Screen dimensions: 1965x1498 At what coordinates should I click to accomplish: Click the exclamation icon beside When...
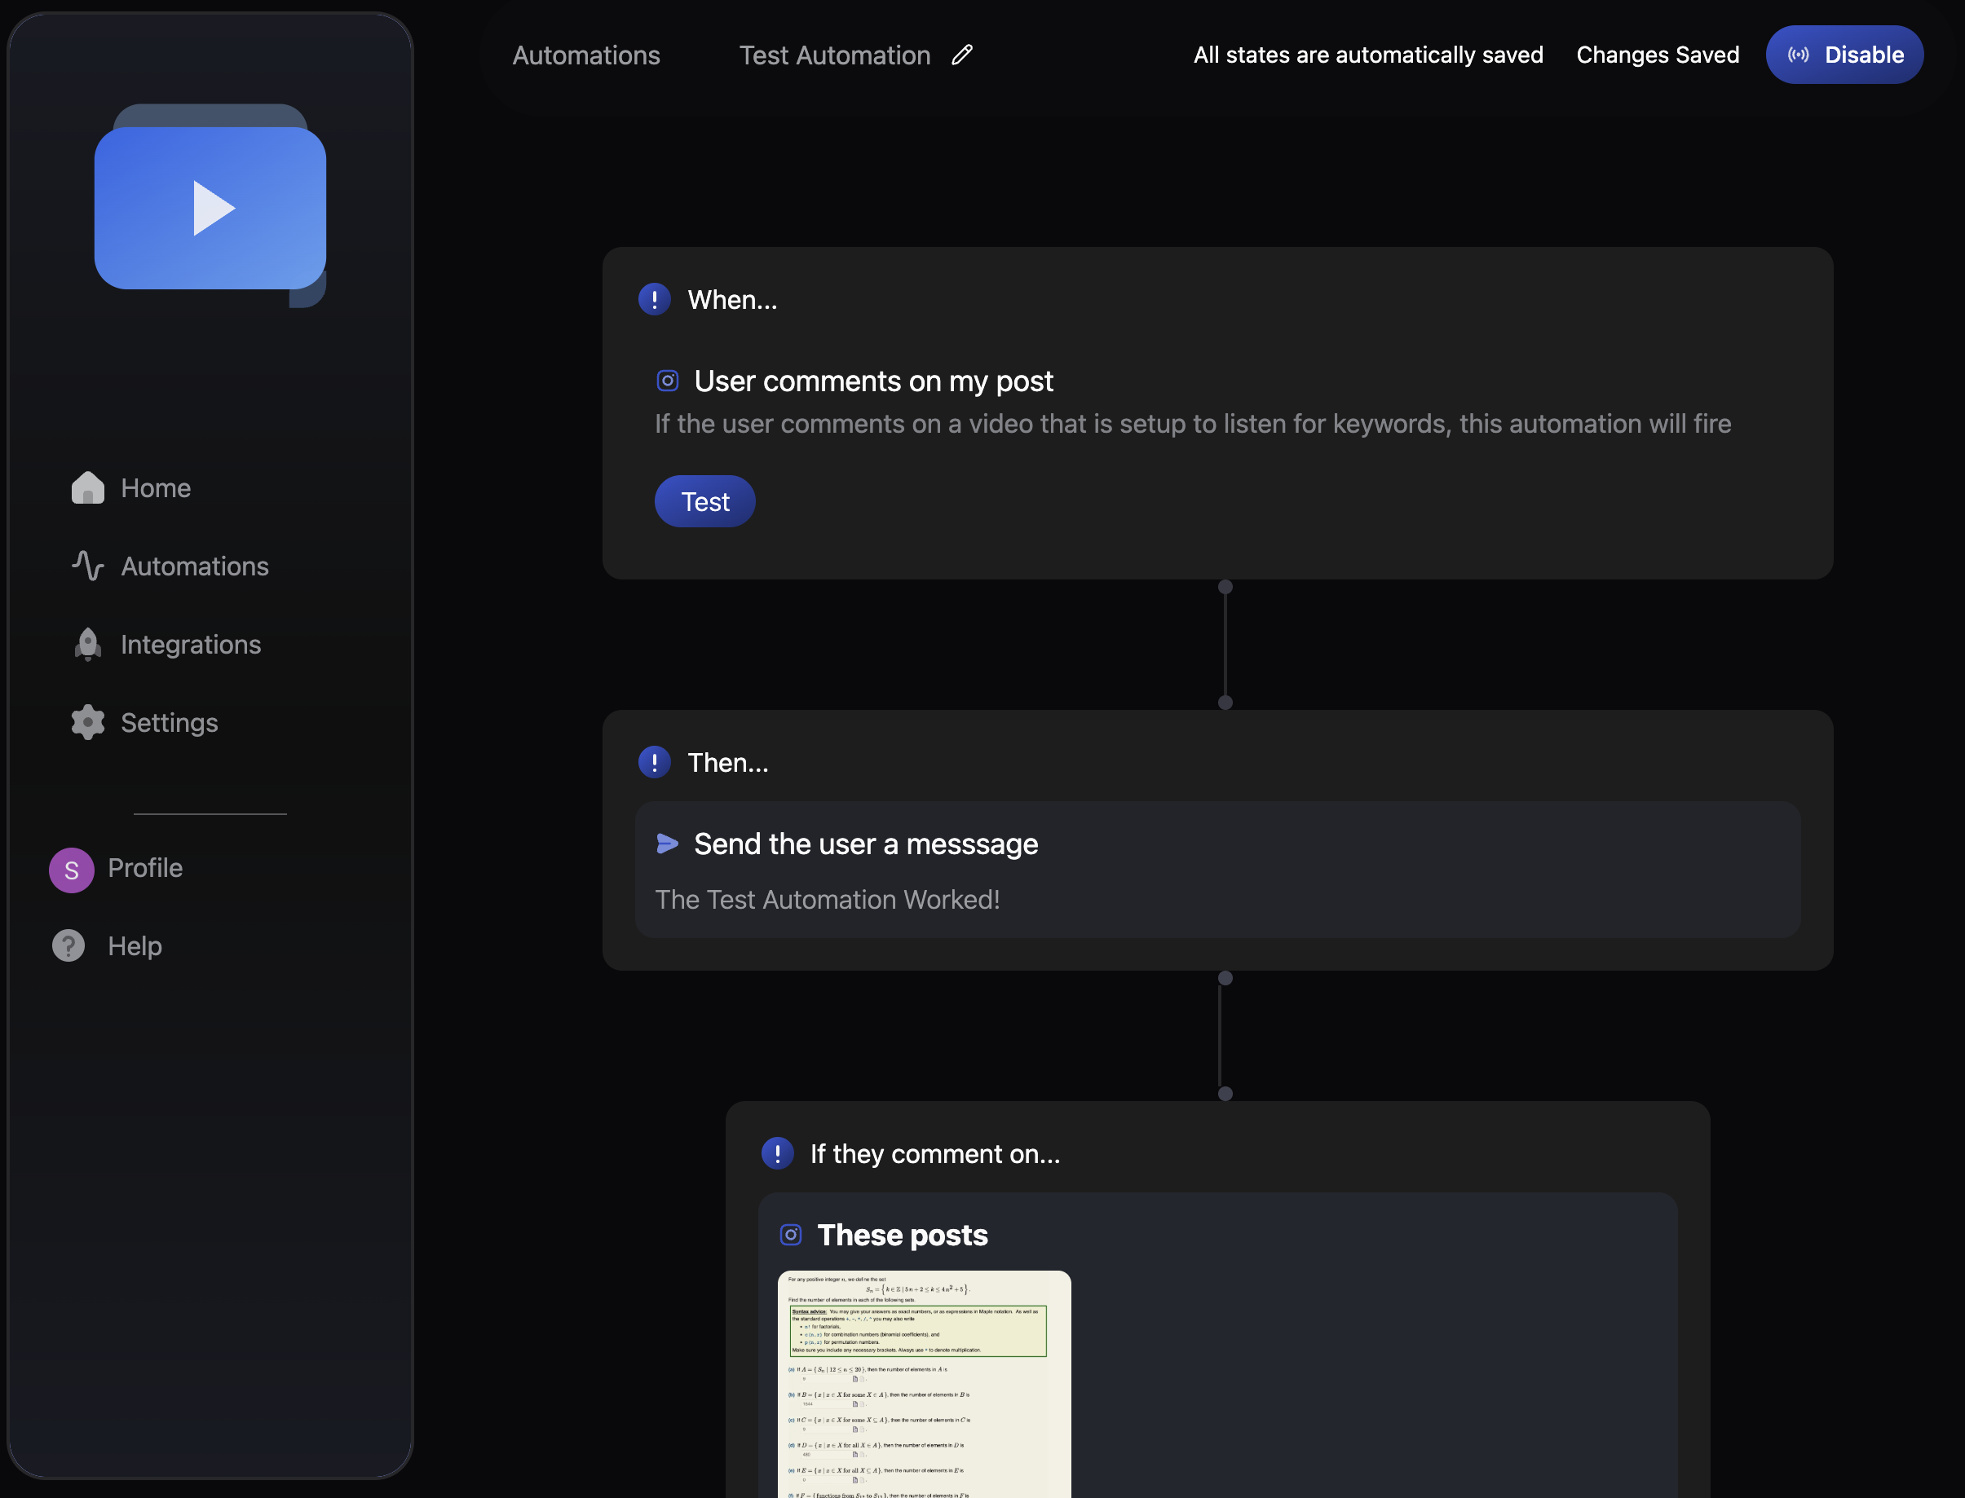(654, 300)
